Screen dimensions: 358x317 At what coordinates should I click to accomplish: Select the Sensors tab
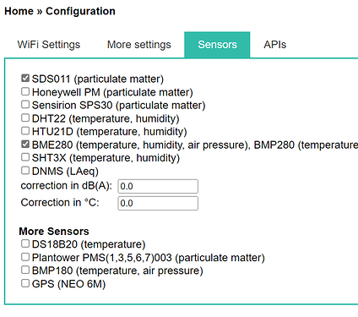217,45
